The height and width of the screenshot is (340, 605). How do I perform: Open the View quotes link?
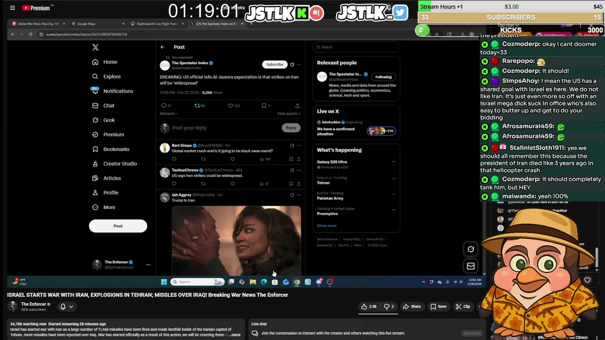tap(288, 114)
